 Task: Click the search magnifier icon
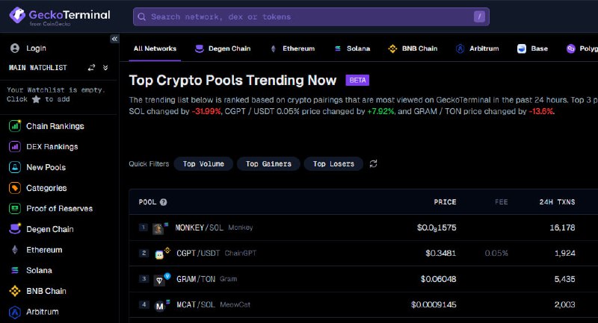tap(141, 16)
